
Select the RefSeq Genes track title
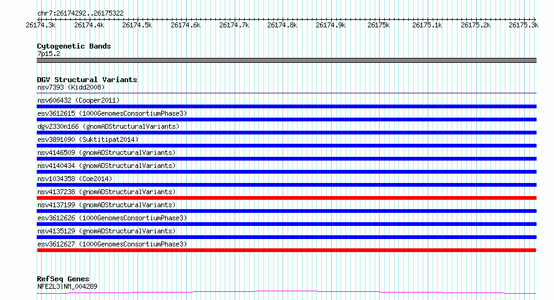coord(63,279)
